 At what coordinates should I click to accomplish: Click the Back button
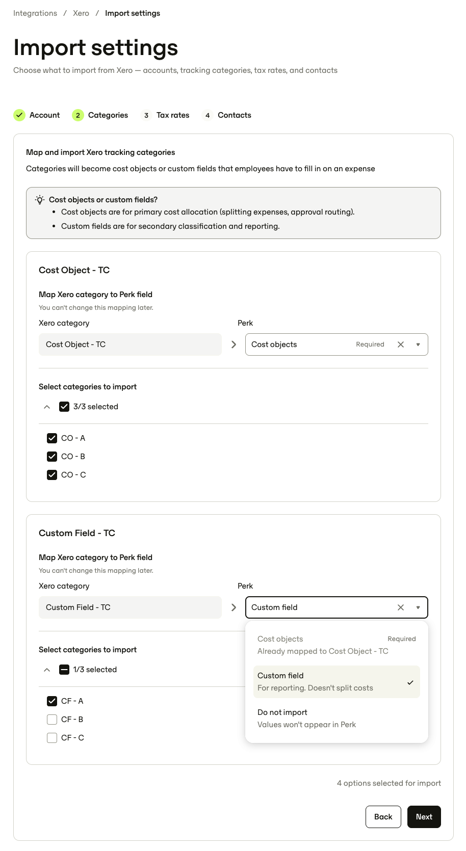click(x=383, y=817)
